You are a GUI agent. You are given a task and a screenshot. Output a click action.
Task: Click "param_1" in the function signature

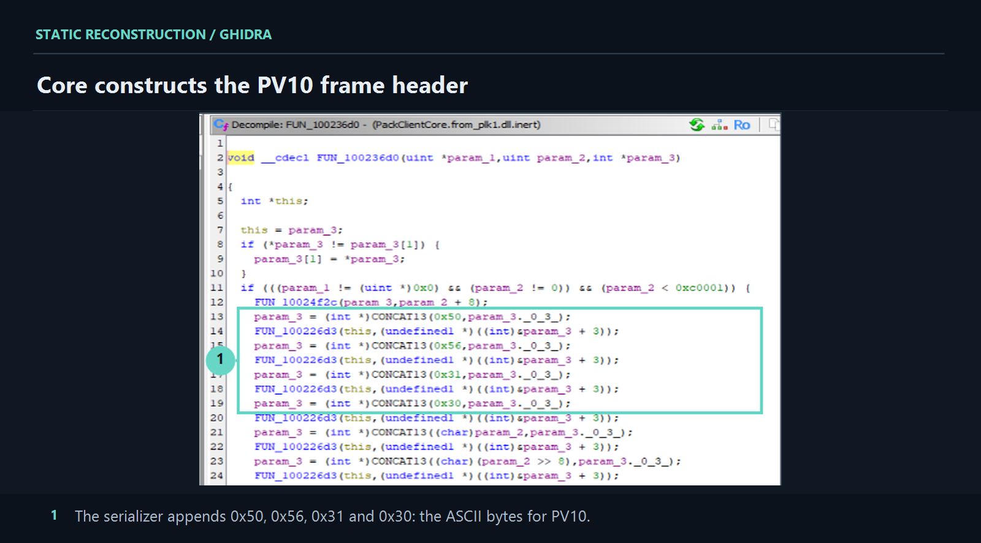(471, 158)
